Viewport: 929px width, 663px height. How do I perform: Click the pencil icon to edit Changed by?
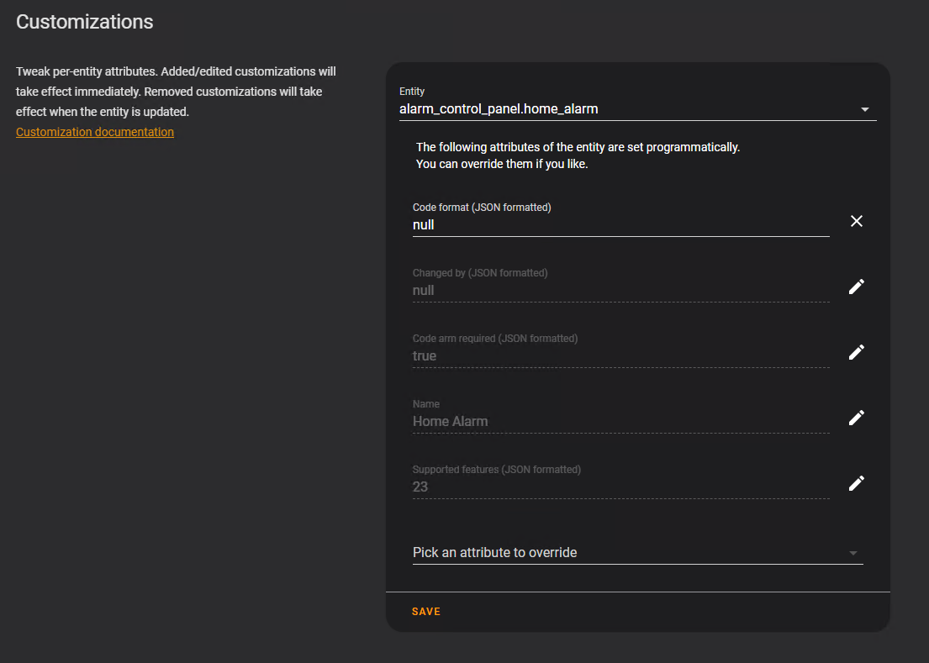click(856, 287)
